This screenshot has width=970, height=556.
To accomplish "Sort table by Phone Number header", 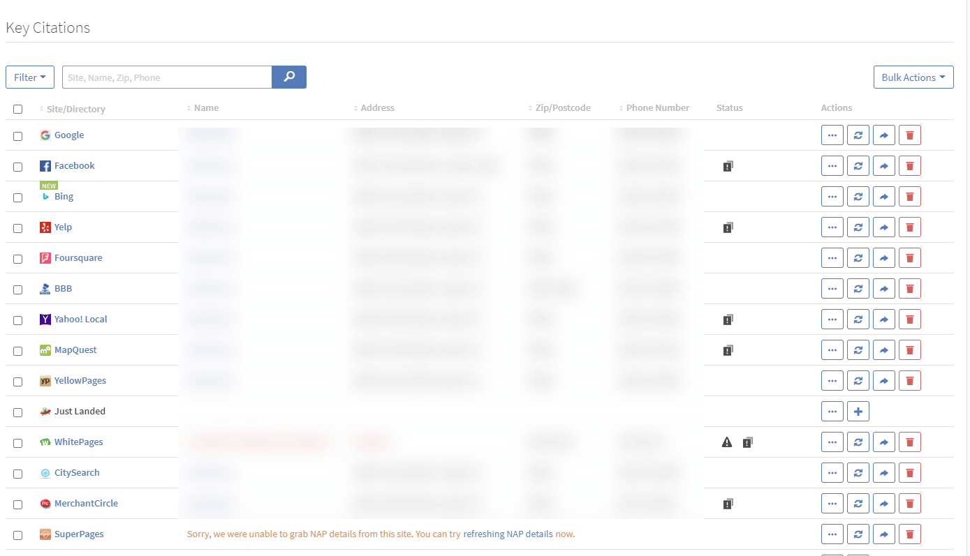I will pyautogui.click(x=657, y=108).
